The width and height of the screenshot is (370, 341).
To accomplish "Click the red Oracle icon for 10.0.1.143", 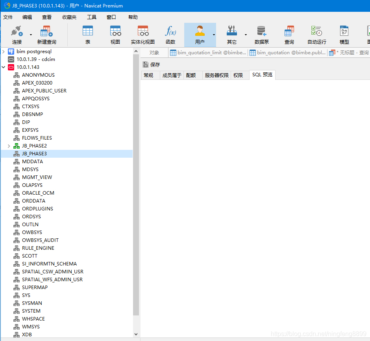I will tap(11, 67).
